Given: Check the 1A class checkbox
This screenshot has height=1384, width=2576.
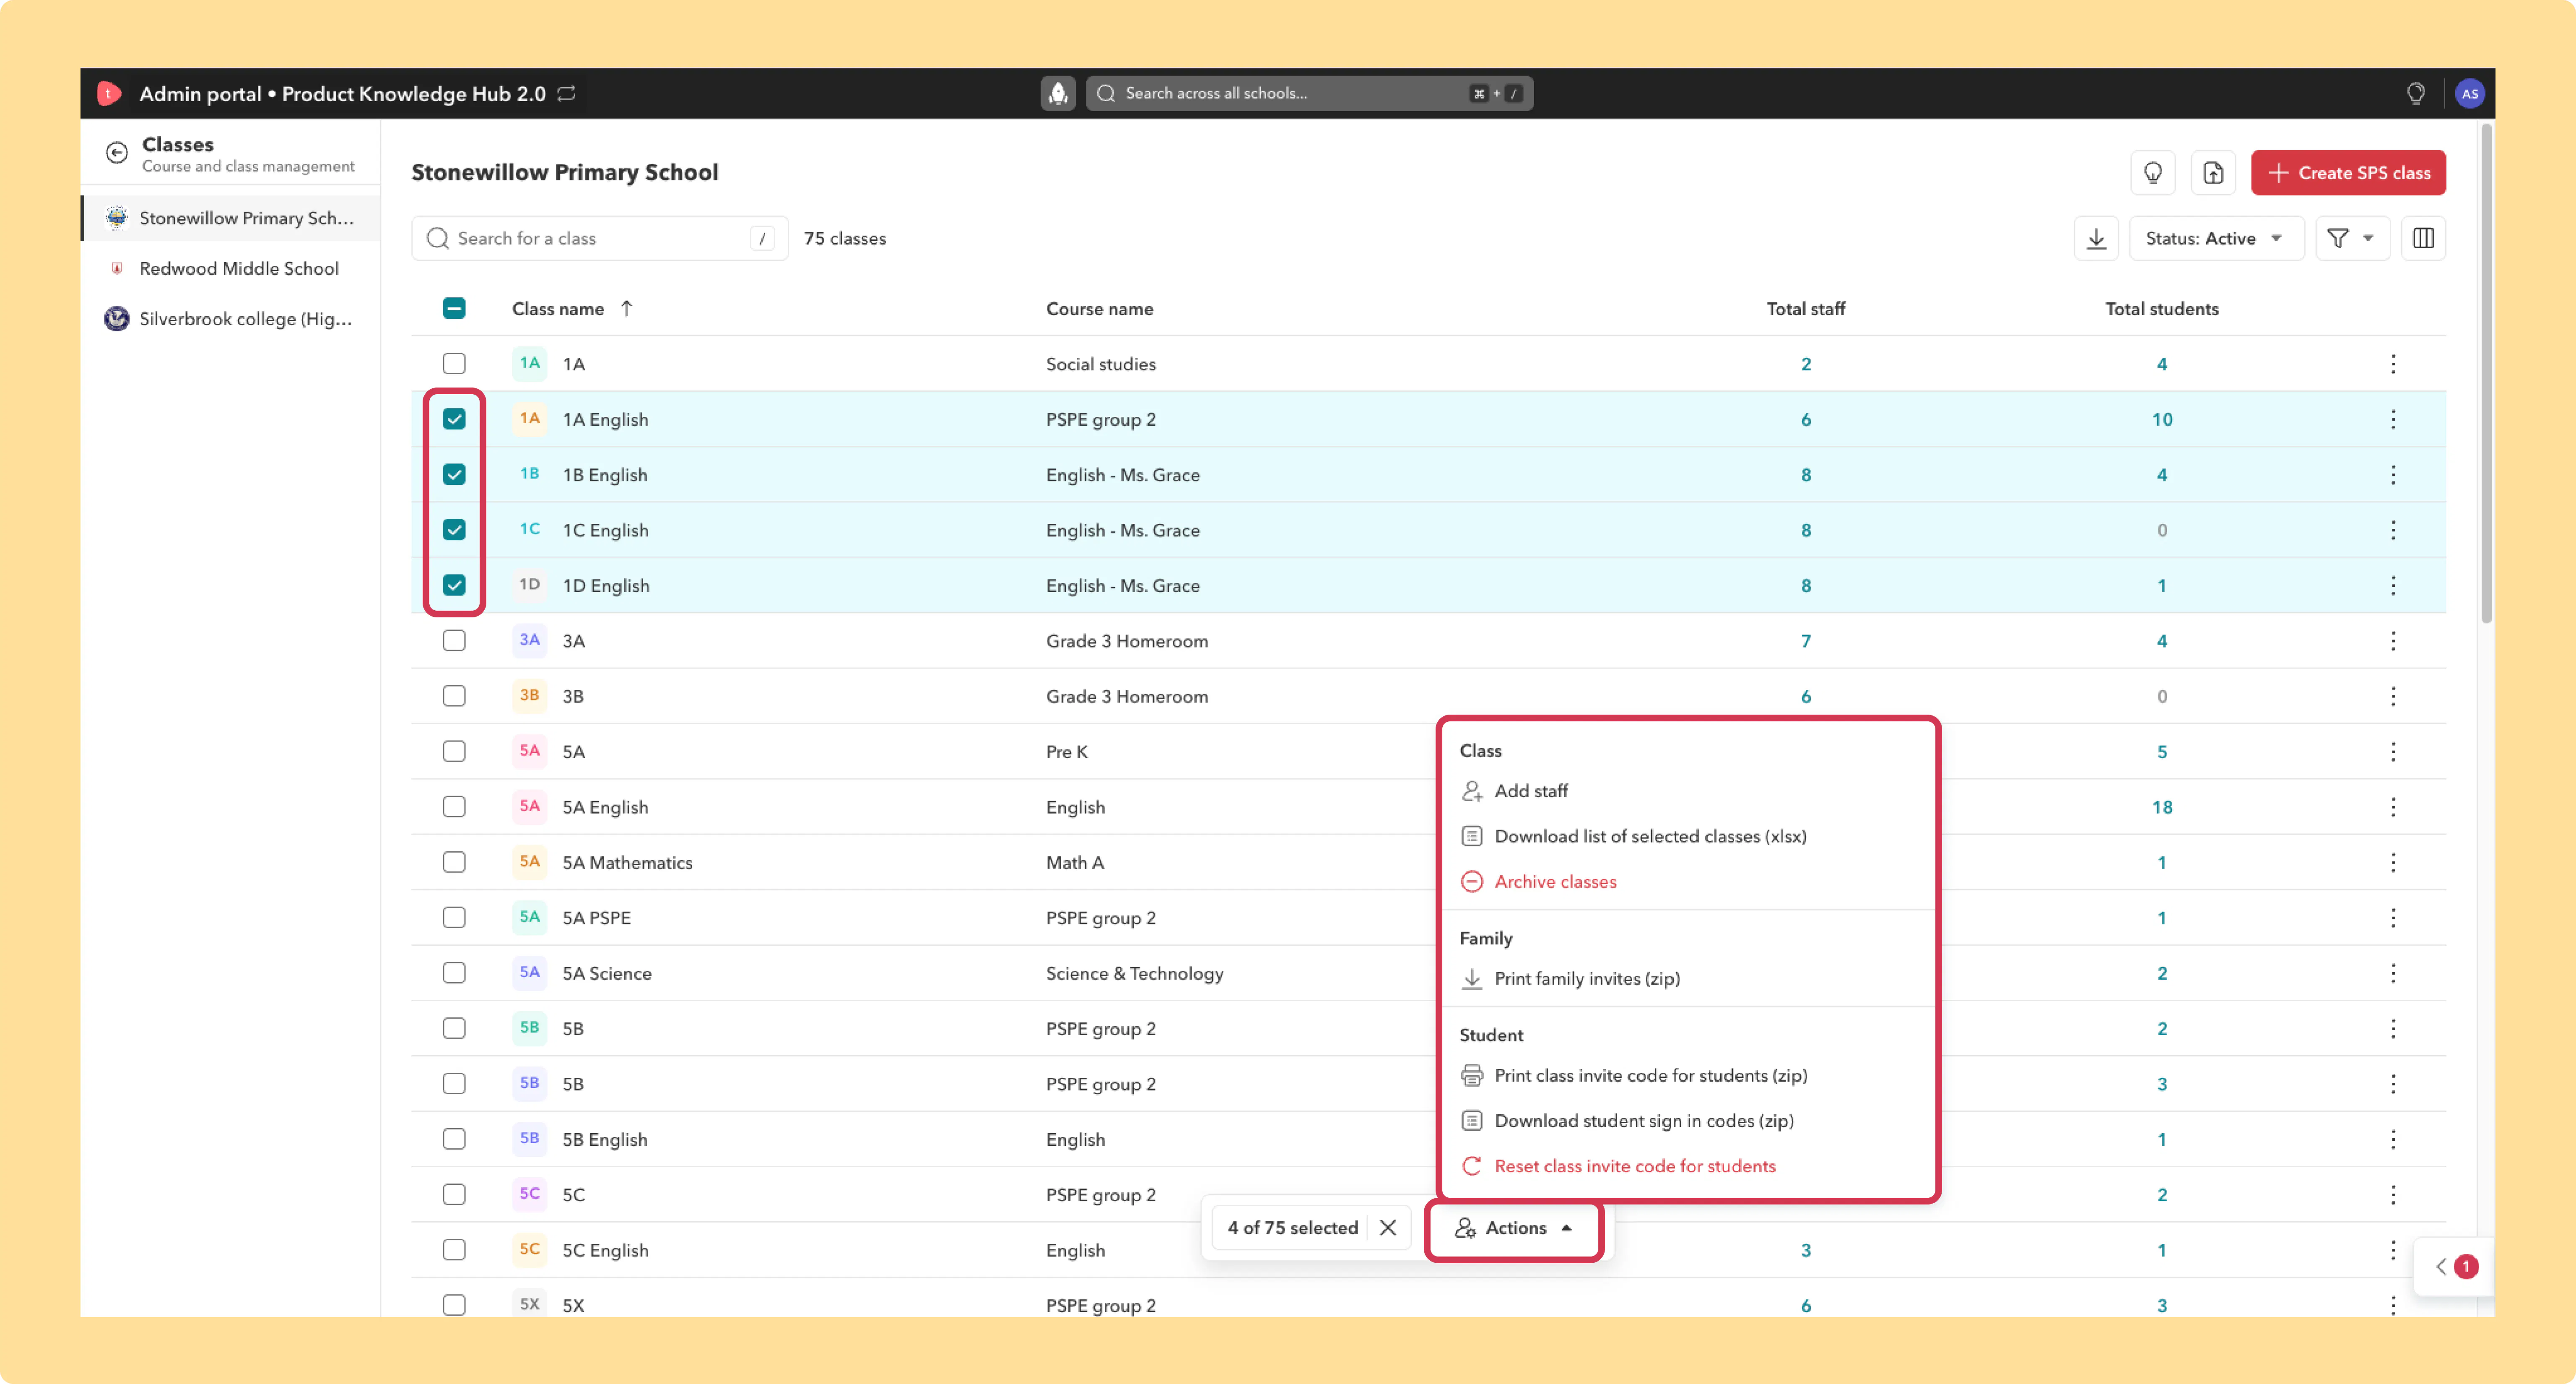Looking at the screenshot, I should pyautogui.click(x=454, y=364).
